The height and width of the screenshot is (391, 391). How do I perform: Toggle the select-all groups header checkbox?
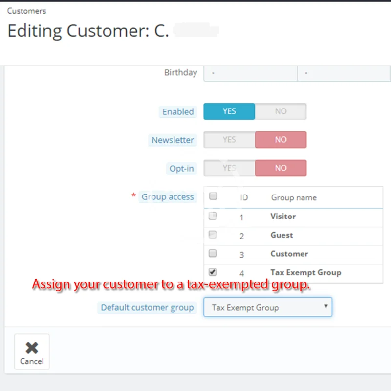[213, 196]
